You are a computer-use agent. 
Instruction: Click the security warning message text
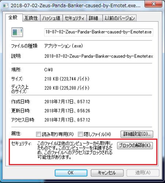pos(75,150)
